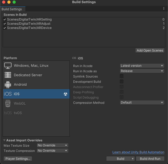Click the small iOS icon in settings header
This screenshot has width=168, height=164.
point(74,58)
